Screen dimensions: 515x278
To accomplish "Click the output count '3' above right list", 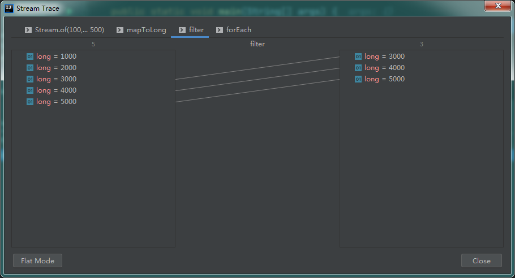I will (x=422, y=44).
